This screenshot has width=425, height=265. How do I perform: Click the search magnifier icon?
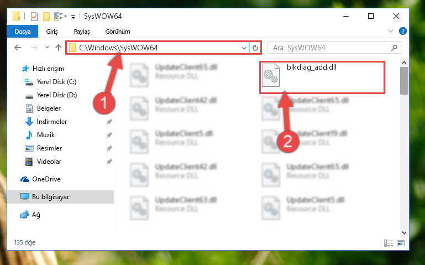[x=394, y=48]
